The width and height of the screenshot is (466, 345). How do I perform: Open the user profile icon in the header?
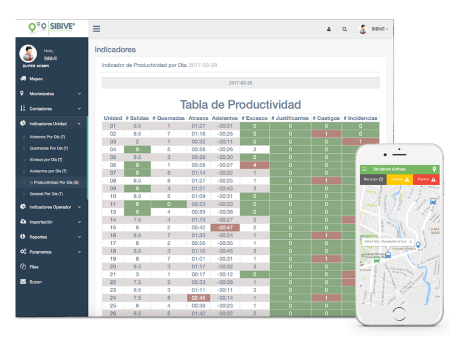[329, 29]
